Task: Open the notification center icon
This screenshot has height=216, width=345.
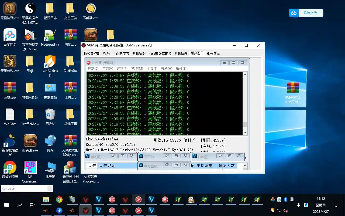Action: (x=336, y=205)
